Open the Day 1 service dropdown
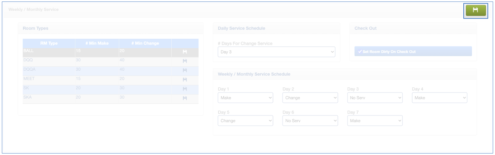The image size is (495, 155). click(245, 98)
